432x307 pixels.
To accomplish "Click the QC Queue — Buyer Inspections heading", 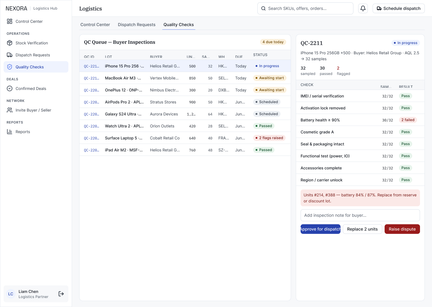I will coord(120,42).
